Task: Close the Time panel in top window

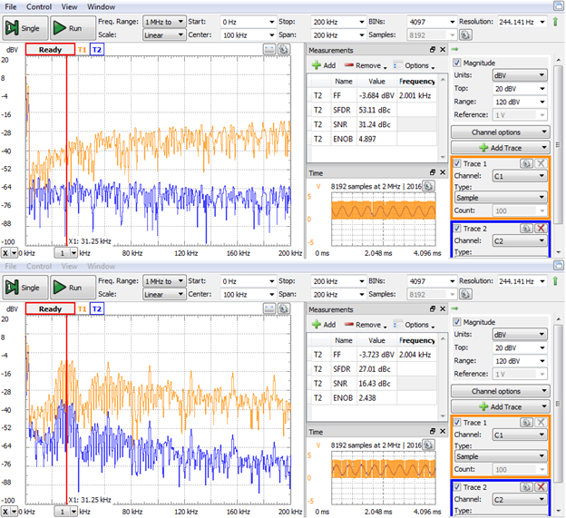Action: [443, 172]
